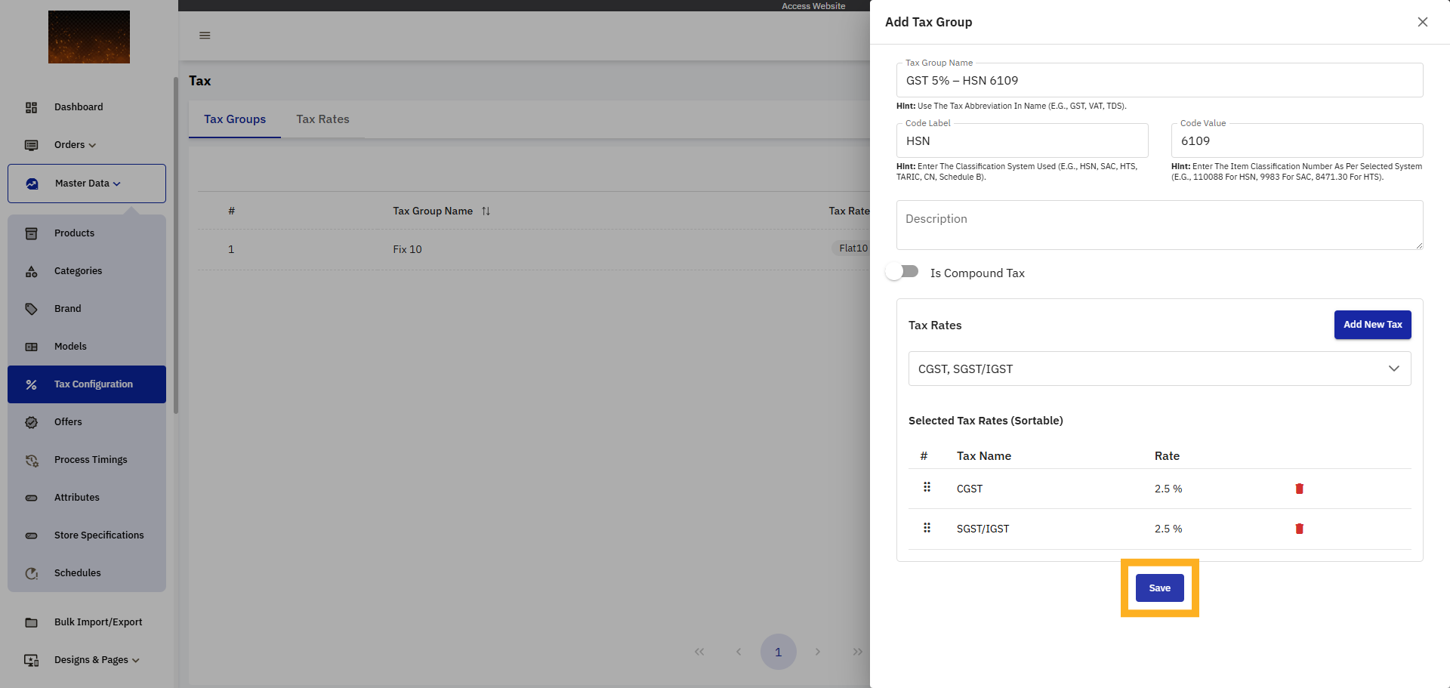
Task: Close the Add Tax Group panel
Action: 1422,22
